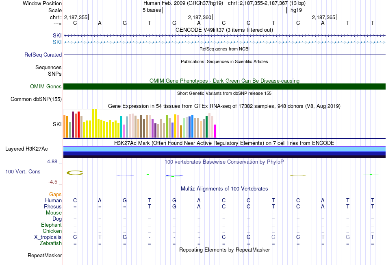
Task: Click the Common dbSNP(155) track label
Action: coord(36,99)
